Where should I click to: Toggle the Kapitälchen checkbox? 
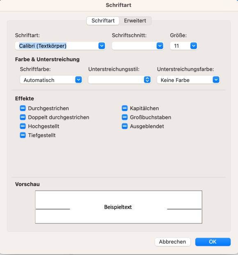coord(125,108)
